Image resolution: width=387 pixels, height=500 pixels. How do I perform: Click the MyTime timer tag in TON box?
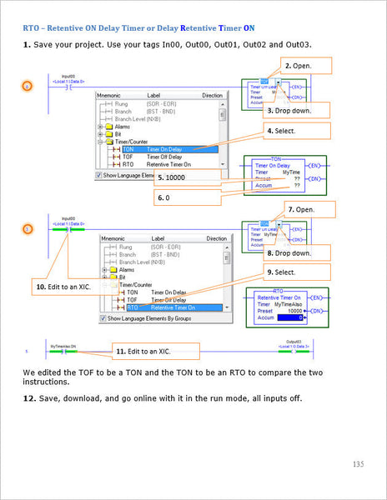pos(291,172)
